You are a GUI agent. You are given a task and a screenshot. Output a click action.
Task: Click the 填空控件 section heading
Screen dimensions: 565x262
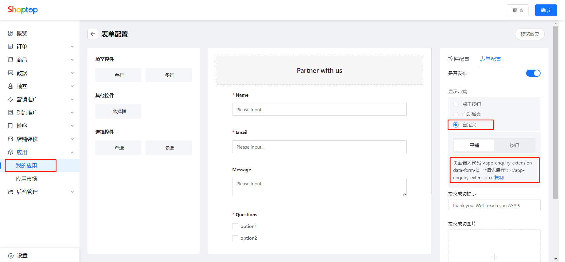pyautogui.click(x=104, y=59)
